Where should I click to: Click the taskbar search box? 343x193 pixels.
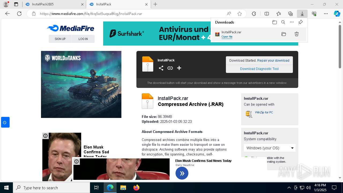(x=51, y=188)
